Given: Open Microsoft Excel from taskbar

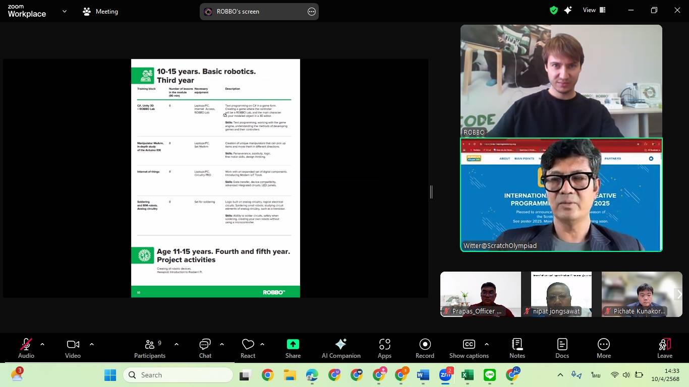Looking at the screenshot, I should coord(468,375).
